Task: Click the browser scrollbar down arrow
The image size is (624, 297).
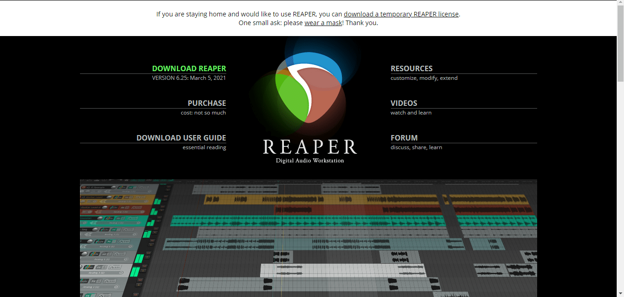Action: click(x=621, y=294)
